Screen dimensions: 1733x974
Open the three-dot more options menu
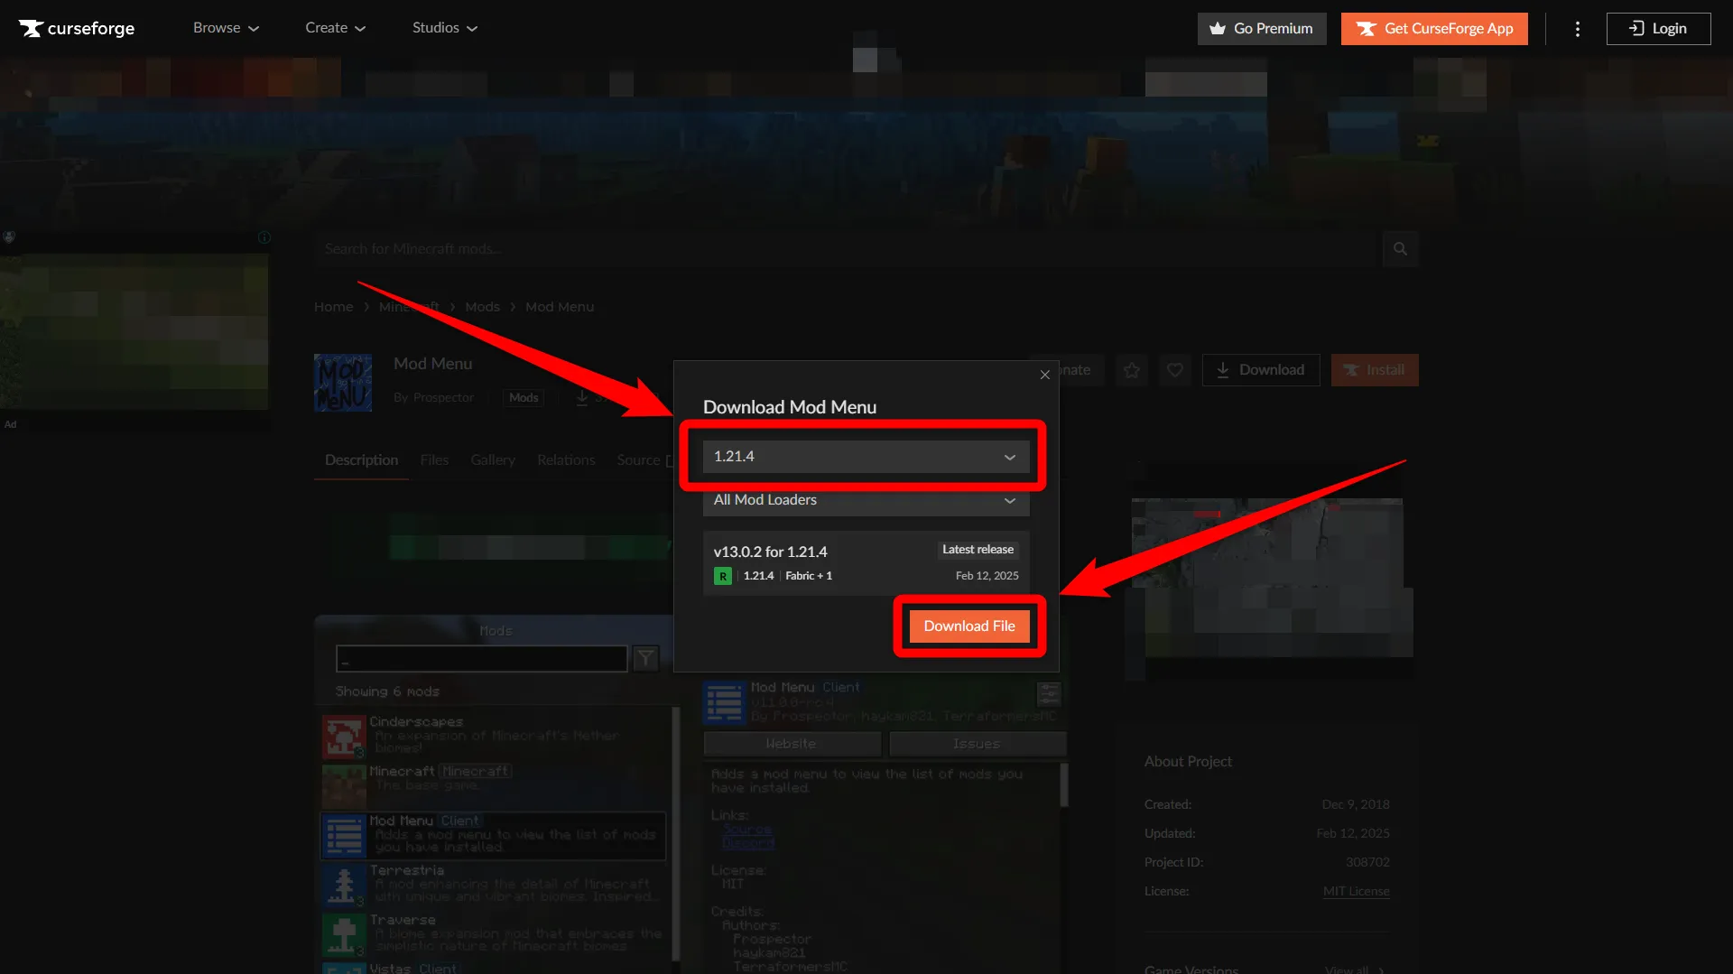coord(1578,29)
